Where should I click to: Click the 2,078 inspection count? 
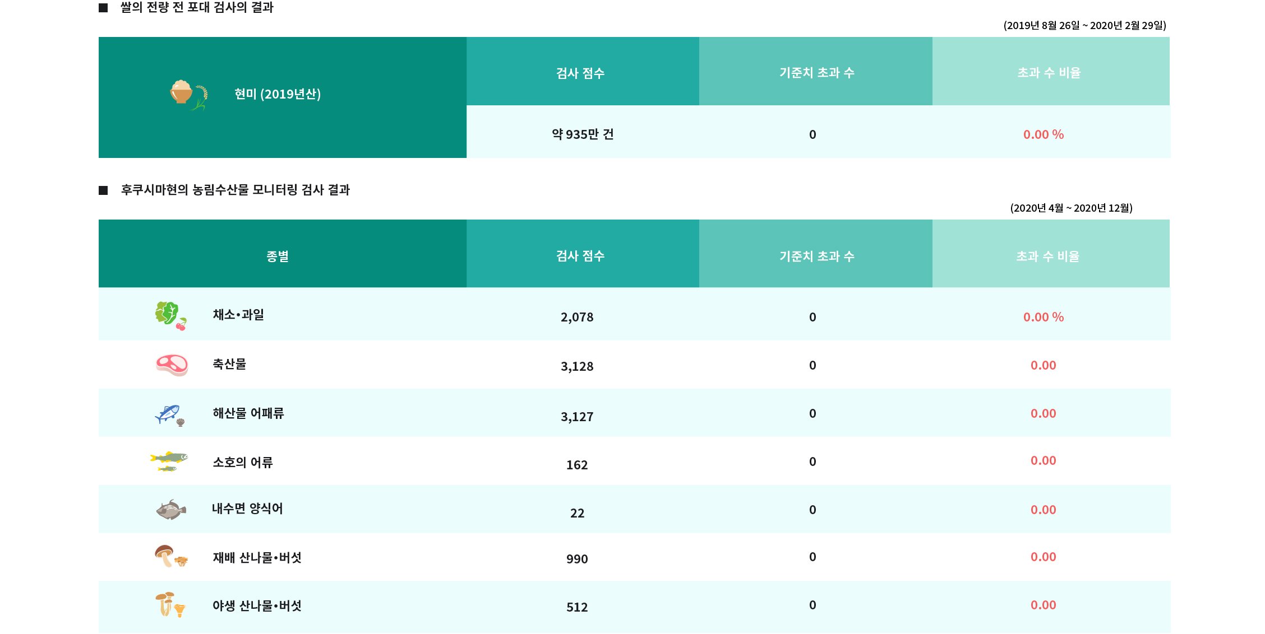tap(577, 317)
